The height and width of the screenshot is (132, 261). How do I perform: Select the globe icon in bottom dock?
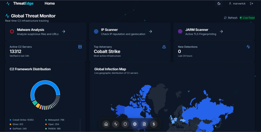[x=135, y=124]
